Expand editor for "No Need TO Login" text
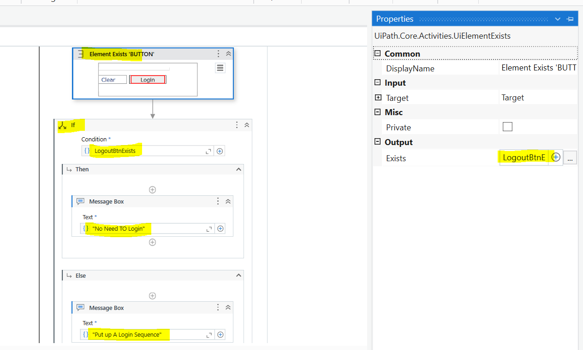This screenshot has height=350, width=583. [x=209, y=229]
